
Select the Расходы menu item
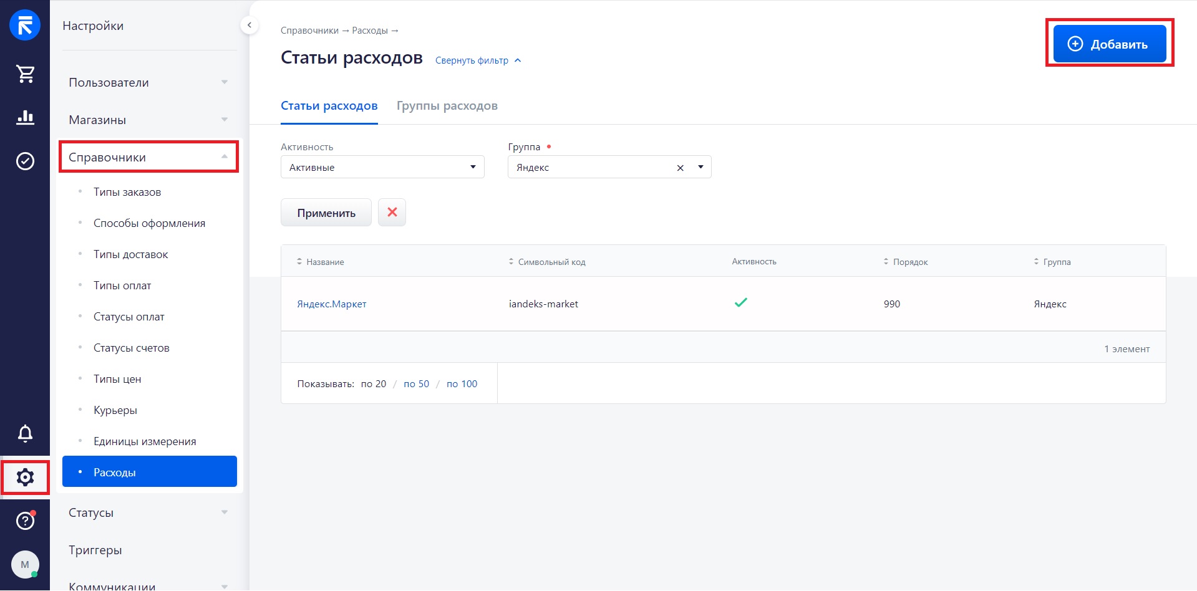tap(150, 471)
